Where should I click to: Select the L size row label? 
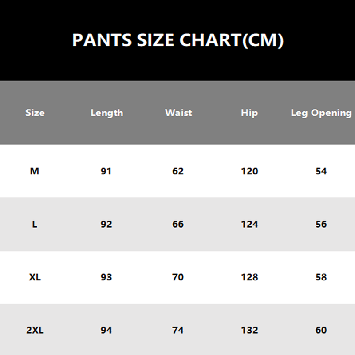coord(35,224)
